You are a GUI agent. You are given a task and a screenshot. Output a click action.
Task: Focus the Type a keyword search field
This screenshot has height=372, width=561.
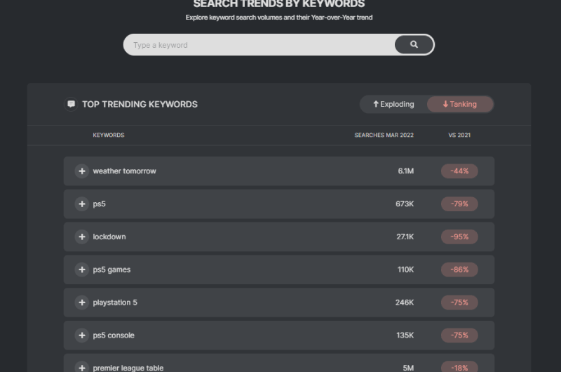(x=259, y=45)
